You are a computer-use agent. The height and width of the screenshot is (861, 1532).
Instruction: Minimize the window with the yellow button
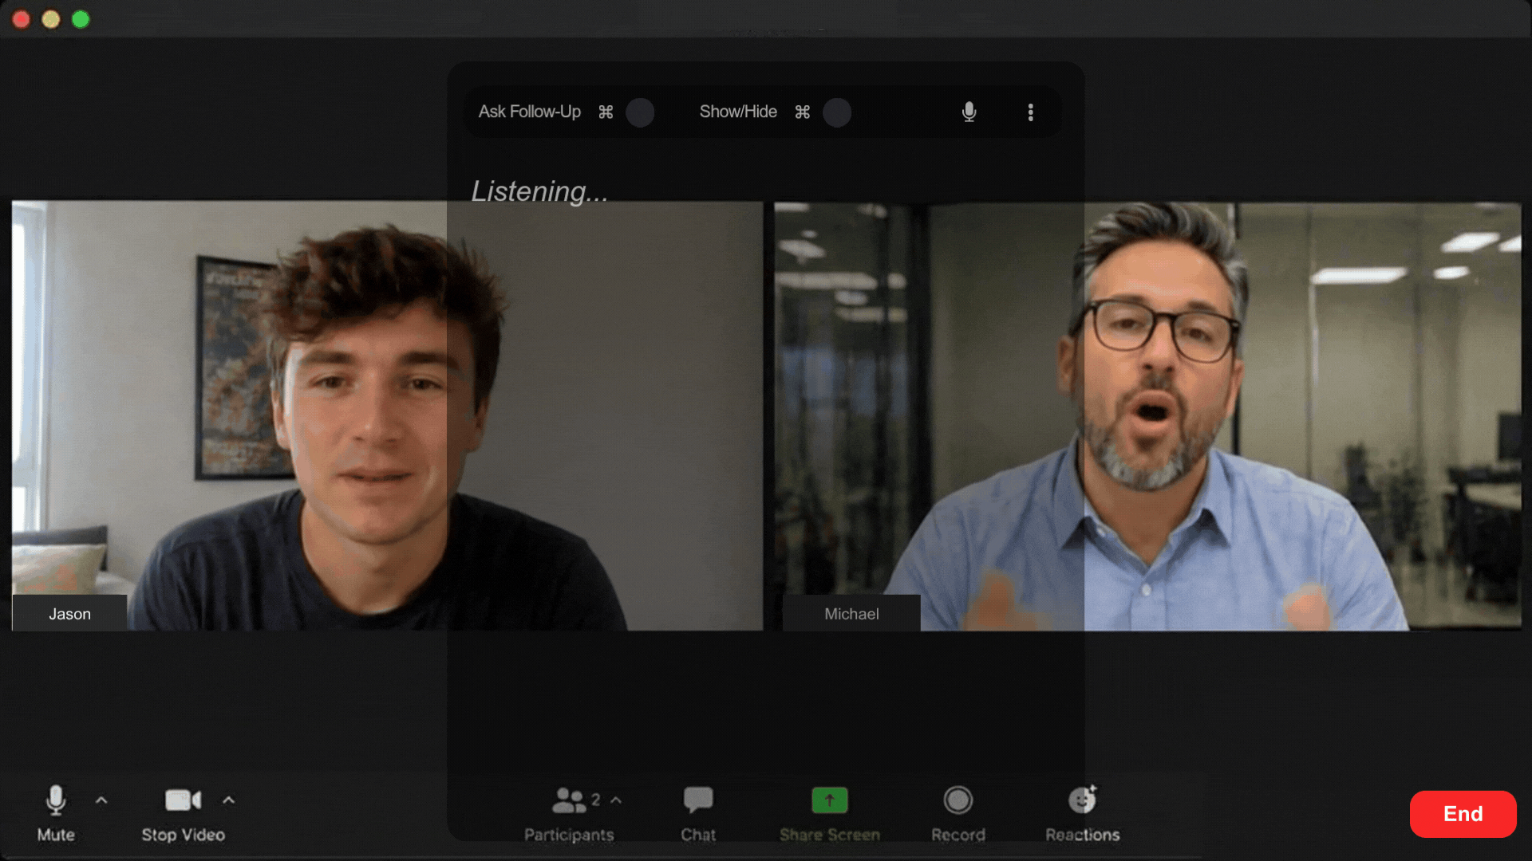[51, 19]
